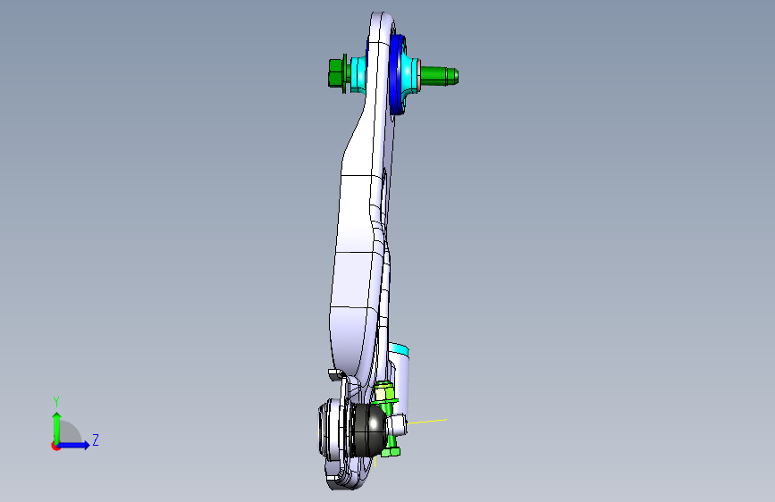
Task: Select the dark green hex bolt head
Action: pos(335,72)
